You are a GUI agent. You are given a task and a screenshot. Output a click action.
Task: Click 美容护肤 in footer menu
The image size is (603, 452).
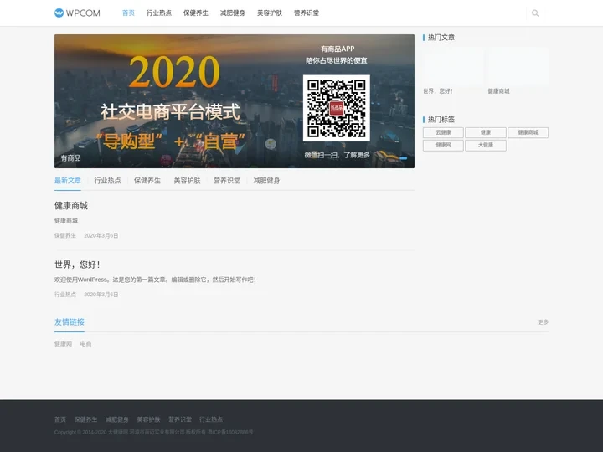click(148, 419)
